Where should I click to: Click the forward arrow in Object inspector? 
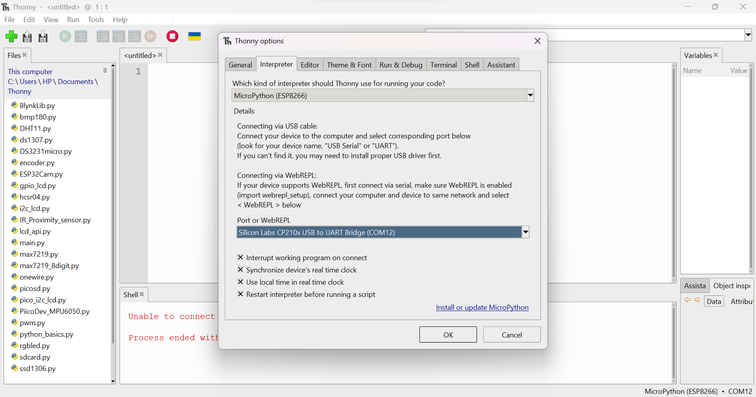698,300
